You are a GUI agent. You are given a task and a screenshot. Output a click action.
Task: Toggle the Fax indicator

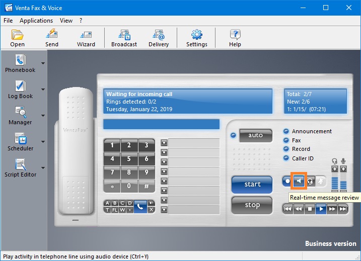[286, 140]
